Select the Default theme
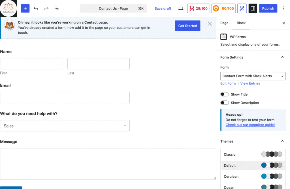290x189 pixels. click(253, 165)
